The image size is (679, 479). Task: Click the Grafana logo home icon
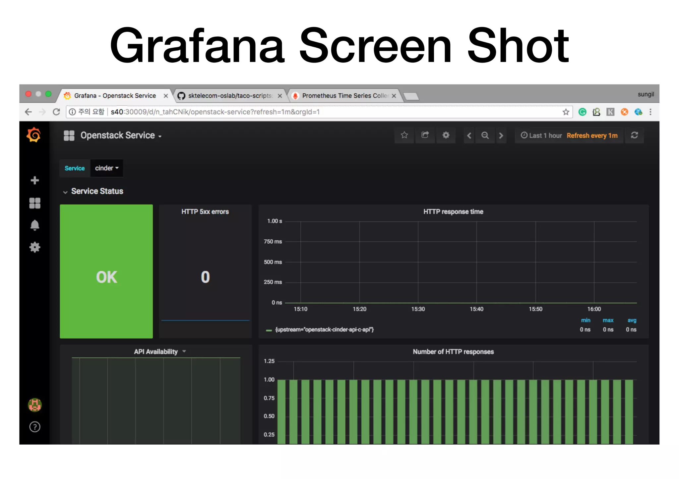coord(34,135)
